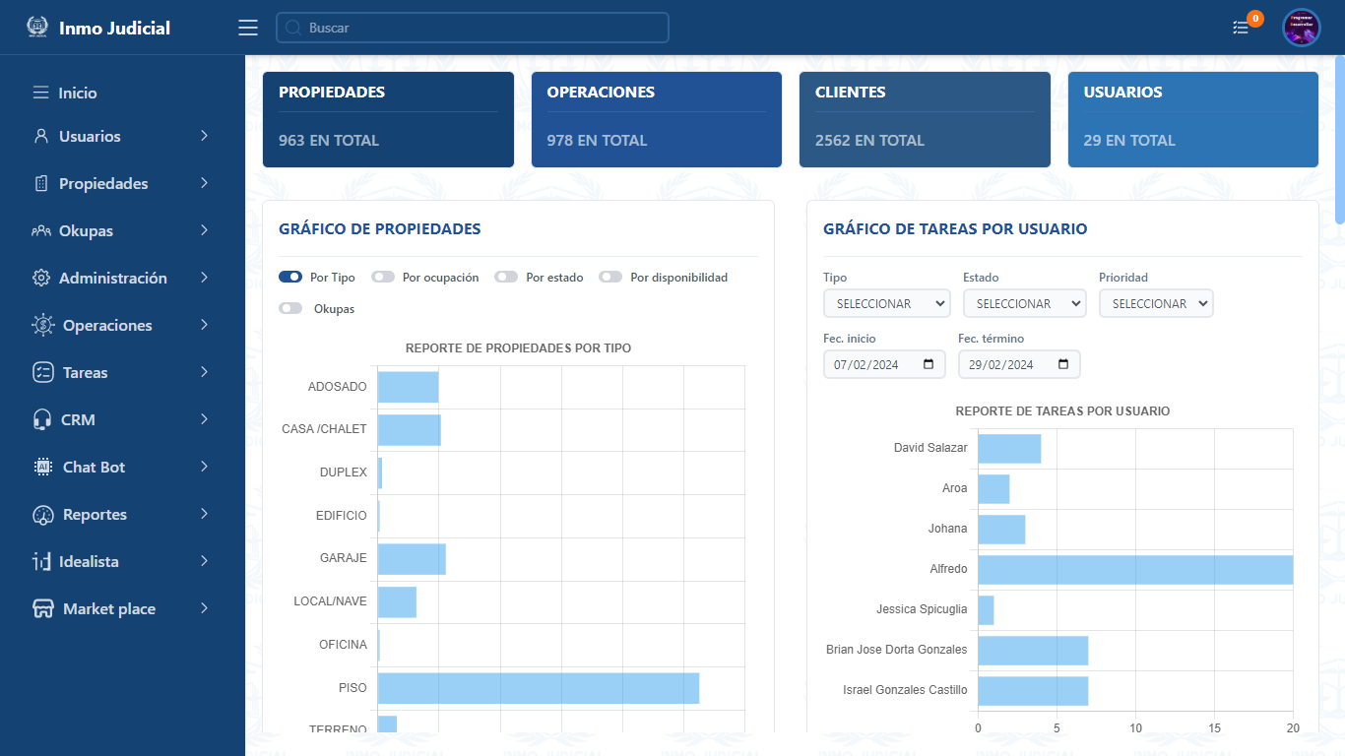1345x756 pixels.
Task: Click the Inmo Judicial logo icon
Action: 37,28
